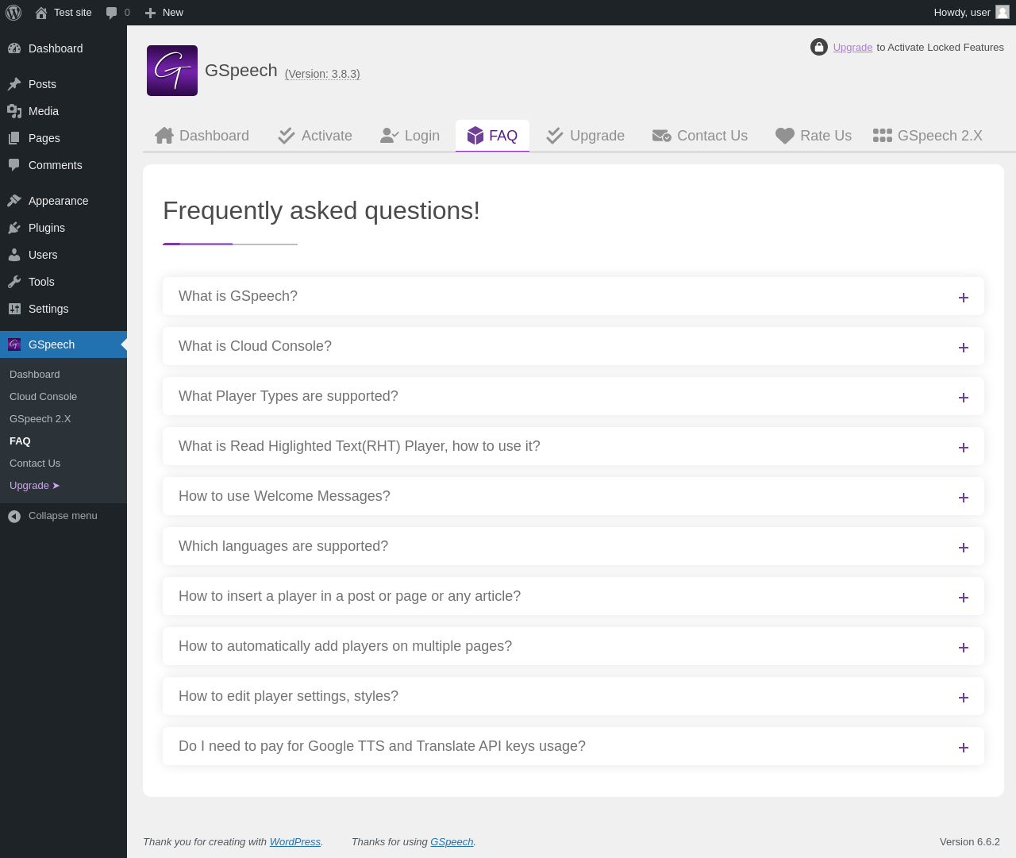Expand "What Player Types are supported?" plus
Viewport: 1016px width, 858px height.
point(964,398)
